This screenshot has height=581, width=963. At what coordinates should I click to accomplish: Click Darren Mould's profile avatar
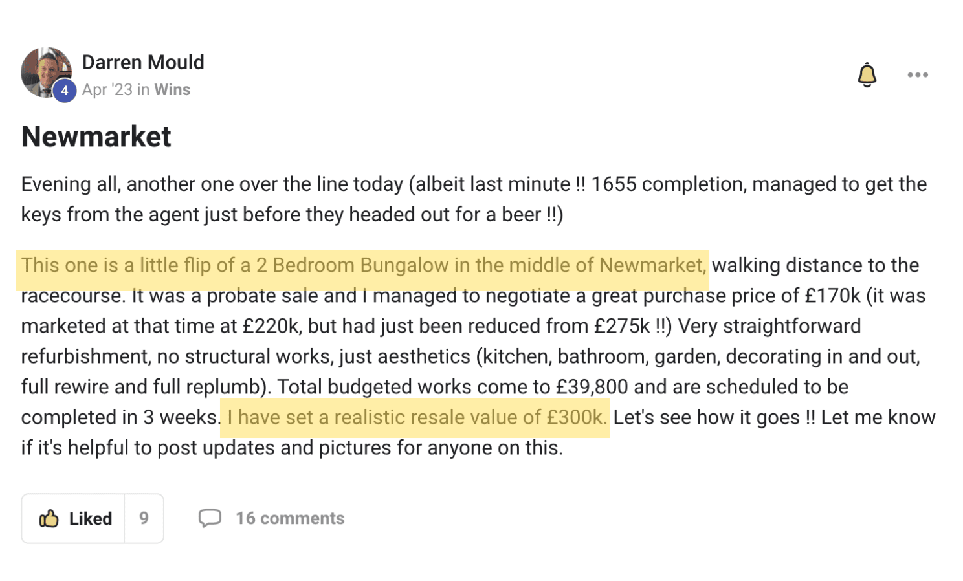(x=46, y=72)
